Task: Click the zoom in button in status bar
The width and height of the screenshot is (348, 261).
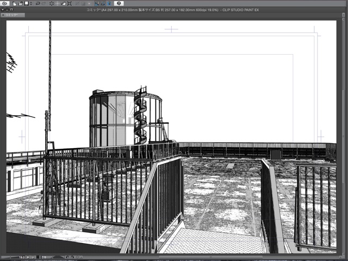Action: coord(33,257)
